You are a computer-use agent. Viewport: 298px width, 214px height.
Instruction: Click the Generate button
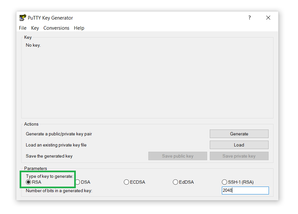239,134
